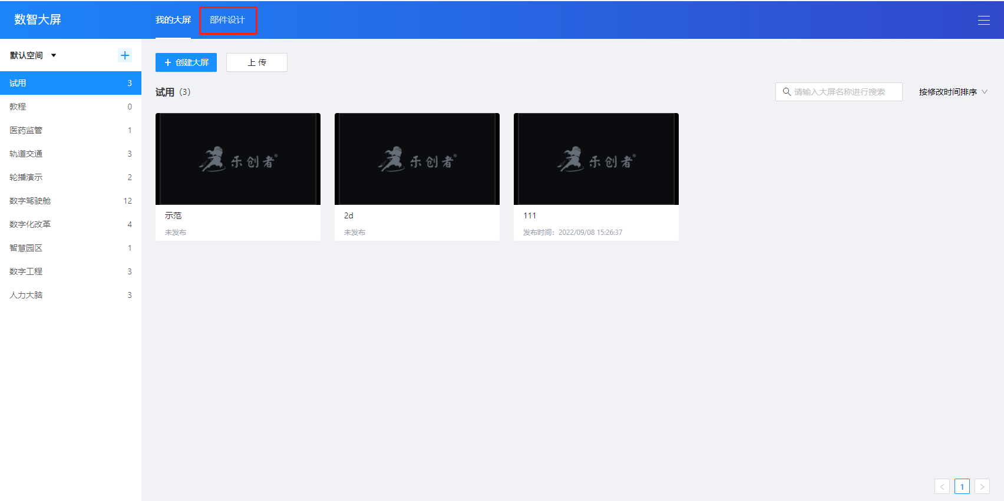Go to the next page arrow
Image resolution: width=1004 pixels, height=501 pixels.
(x=982, y=486)
